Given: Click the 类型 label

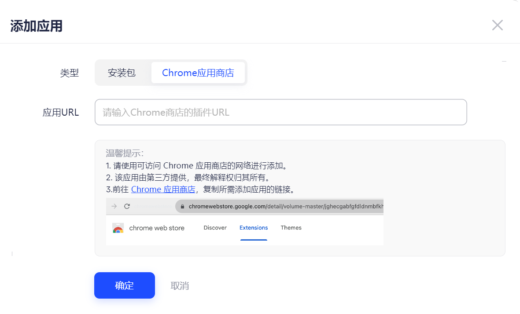Looking at the screenshot, I should (x=69, y=73).
